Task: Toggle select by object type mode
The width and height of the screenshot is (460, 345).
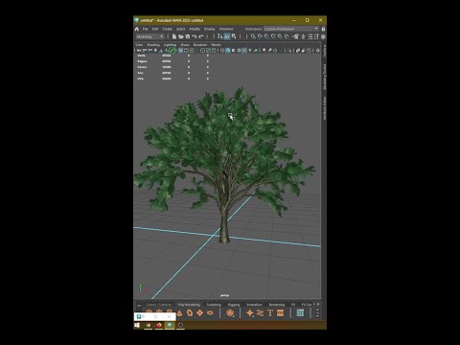Action: 226,36
